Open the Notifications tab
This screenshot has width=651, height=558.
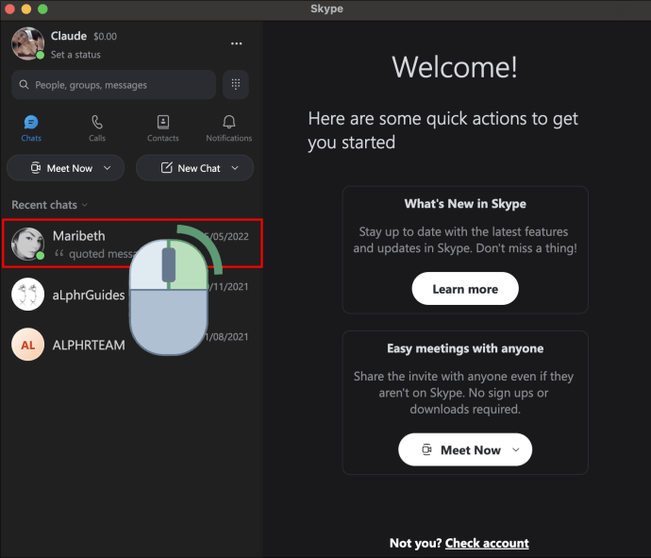pos(228,128)
